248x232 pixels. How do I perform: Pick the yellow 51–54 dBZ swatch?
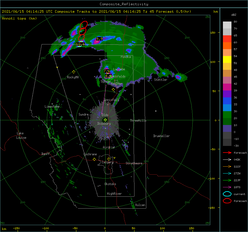[227, 60]
